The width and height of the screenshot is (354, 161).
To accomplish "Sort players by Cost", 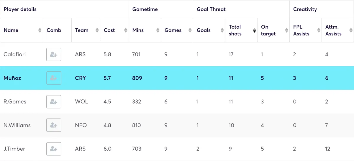I will pos(126,30).
